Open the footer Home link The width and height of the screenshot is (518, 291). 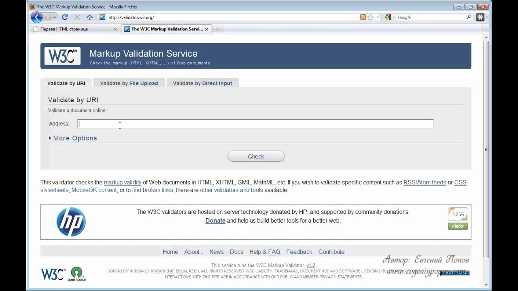pyautogui.click(x=170, y=252)
